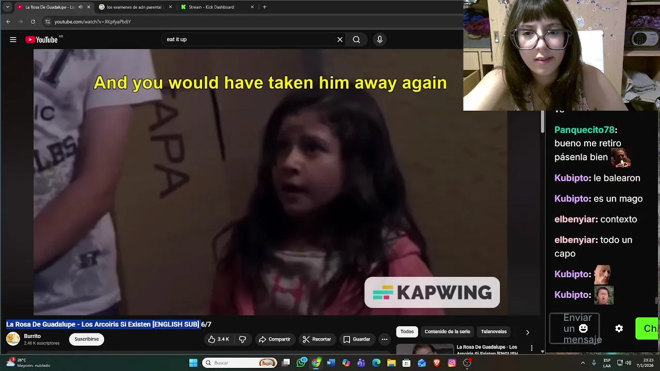Click the Windows taskbar Buscar box

[240, 363]
